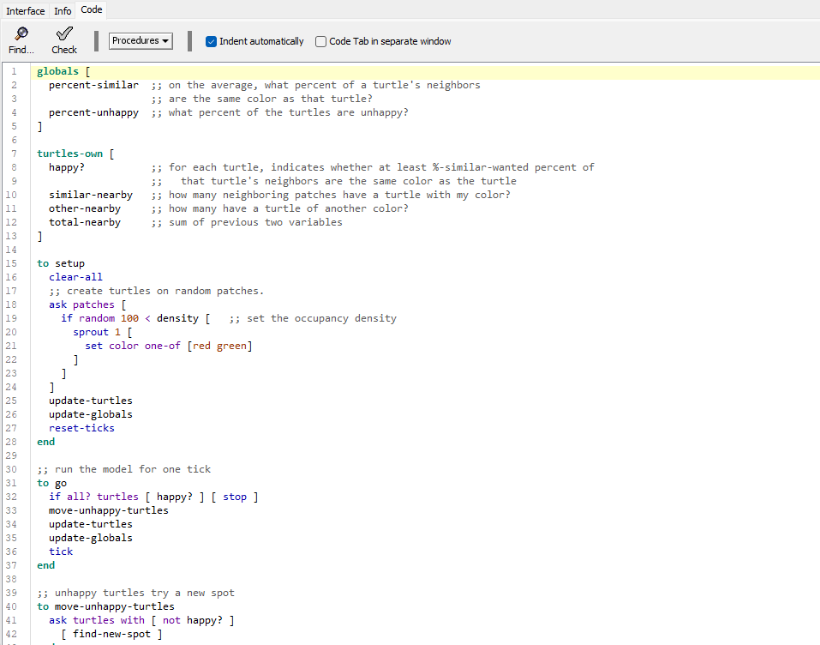Viewport: 820px width, 645px height.
Task: Open the Info tab
Action: tap(63, 10)
